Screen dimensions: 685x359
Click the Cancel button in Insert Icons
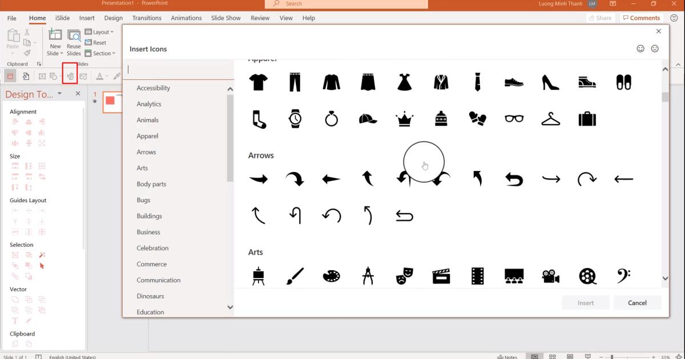pyautogui.click(x=637, y=303)
